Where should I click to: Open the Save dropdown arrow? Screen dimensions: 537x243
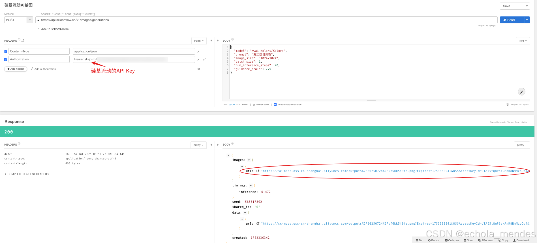point(527,6)
